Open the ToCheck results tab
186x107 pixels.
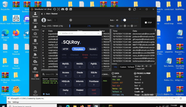(x=131, y=67)
